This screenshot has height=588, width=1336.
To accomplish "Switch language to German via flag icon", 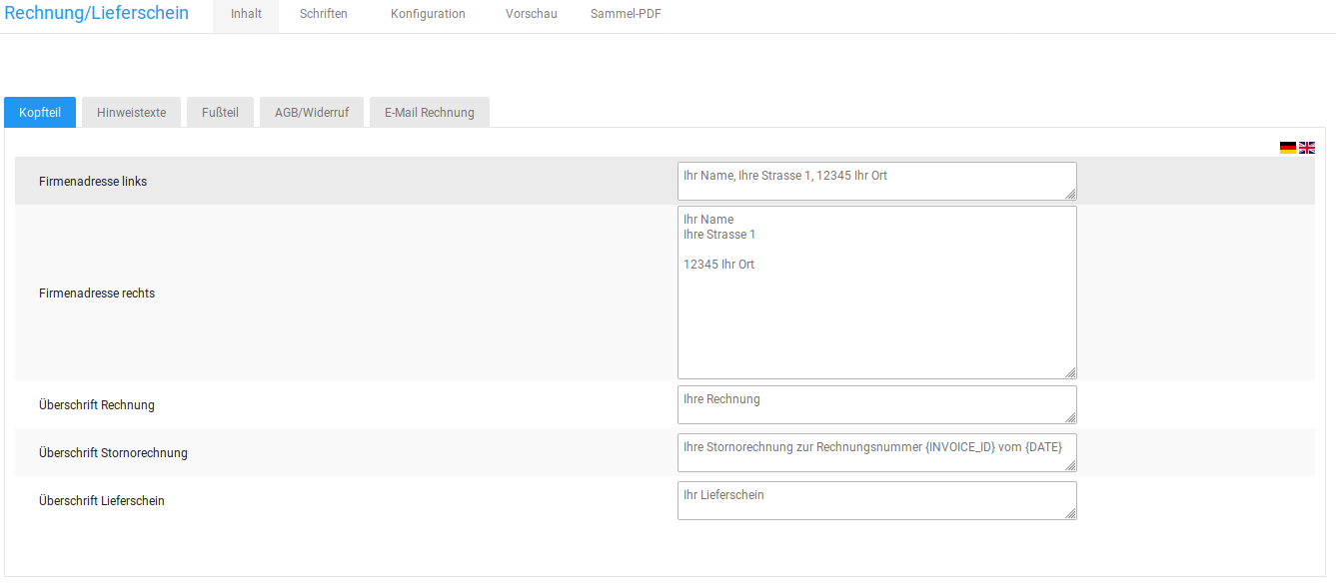I will pyautogui.click(x=1287, y=148).
